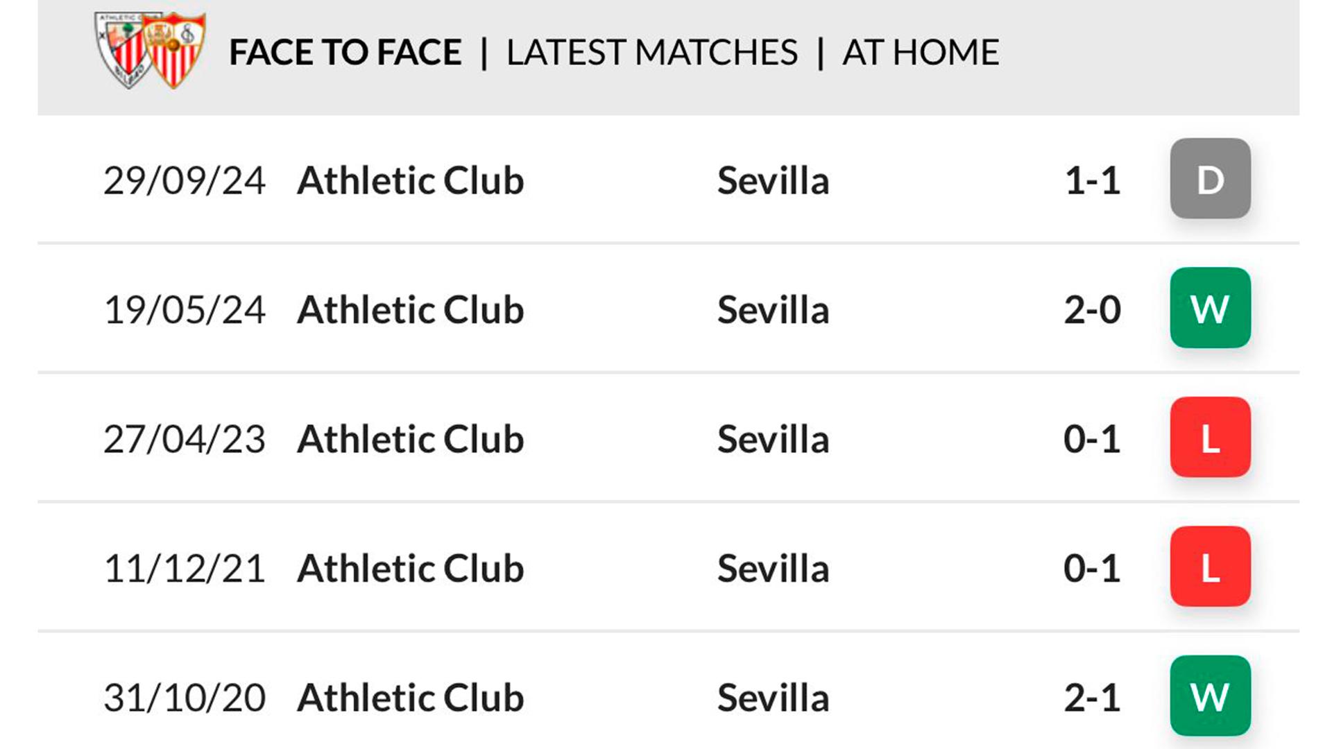Viewport: 1332px width, 749px height.
Task: Open the FACE TO FACE tab
Action: [x=345, y=53]
